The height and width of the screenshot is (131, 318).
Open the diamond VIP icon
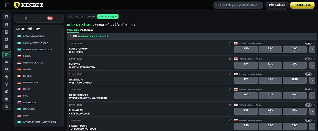[7, 107]
